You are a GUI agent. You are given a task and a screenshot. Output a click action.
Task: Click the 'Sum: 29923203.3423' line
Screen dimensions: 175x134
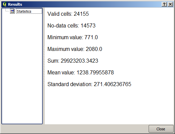(73, 61)
